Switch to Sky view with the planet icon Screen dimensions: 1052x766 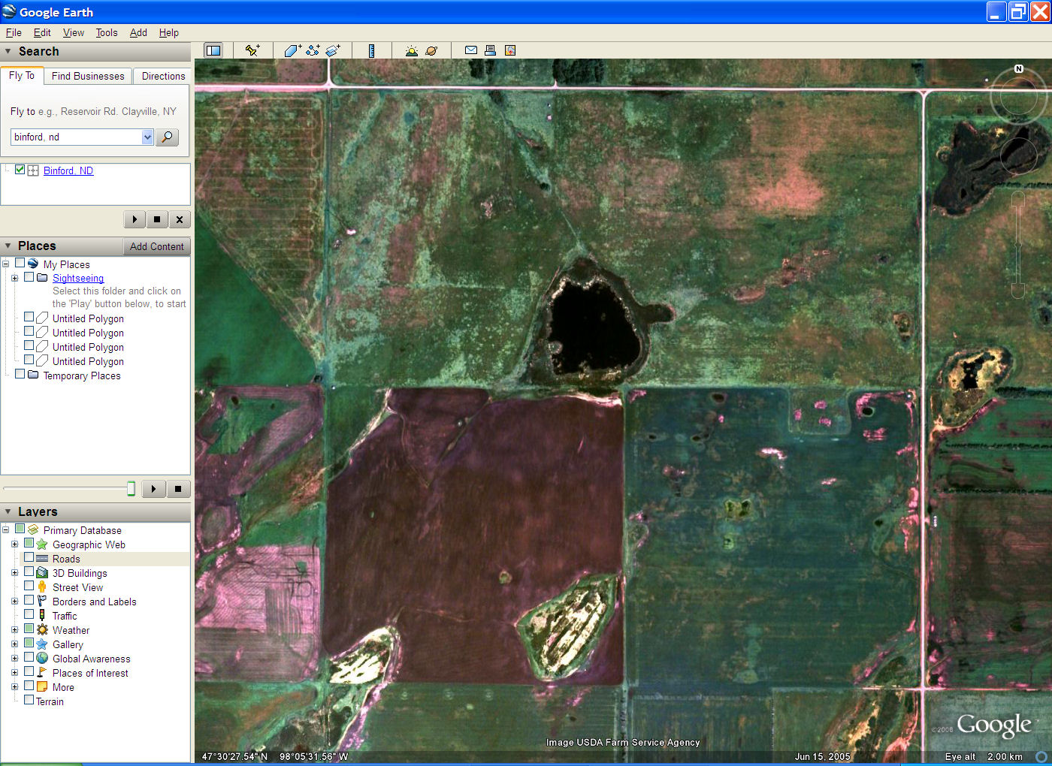coord(431,50)
